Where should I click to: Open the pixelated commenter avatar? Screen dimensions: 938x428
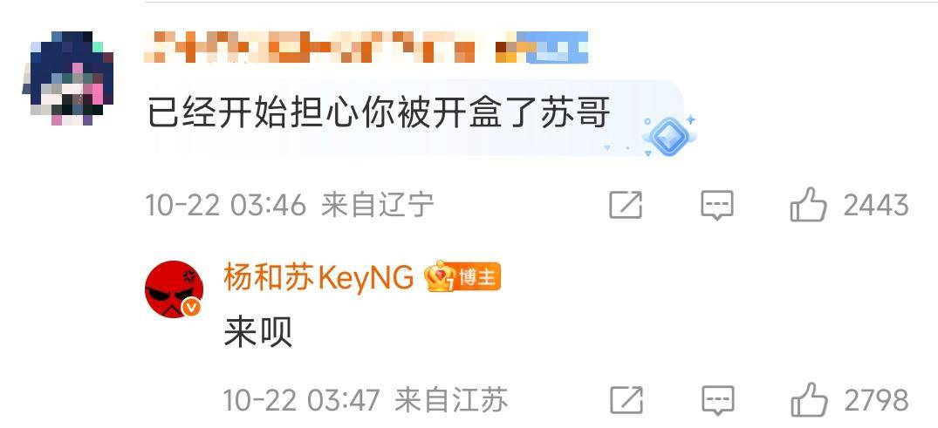pyautogui.click(x=67, y=78)
